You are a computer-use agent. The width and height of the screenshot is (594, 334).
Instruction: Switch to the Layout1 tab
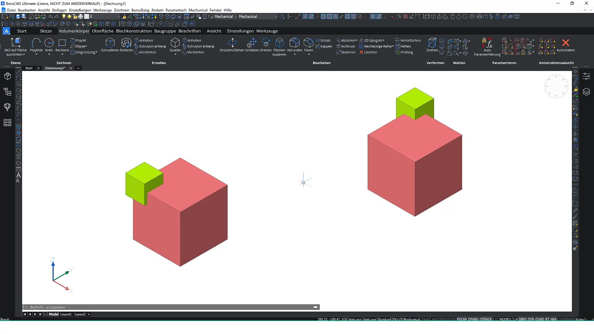tap(66, 314)
